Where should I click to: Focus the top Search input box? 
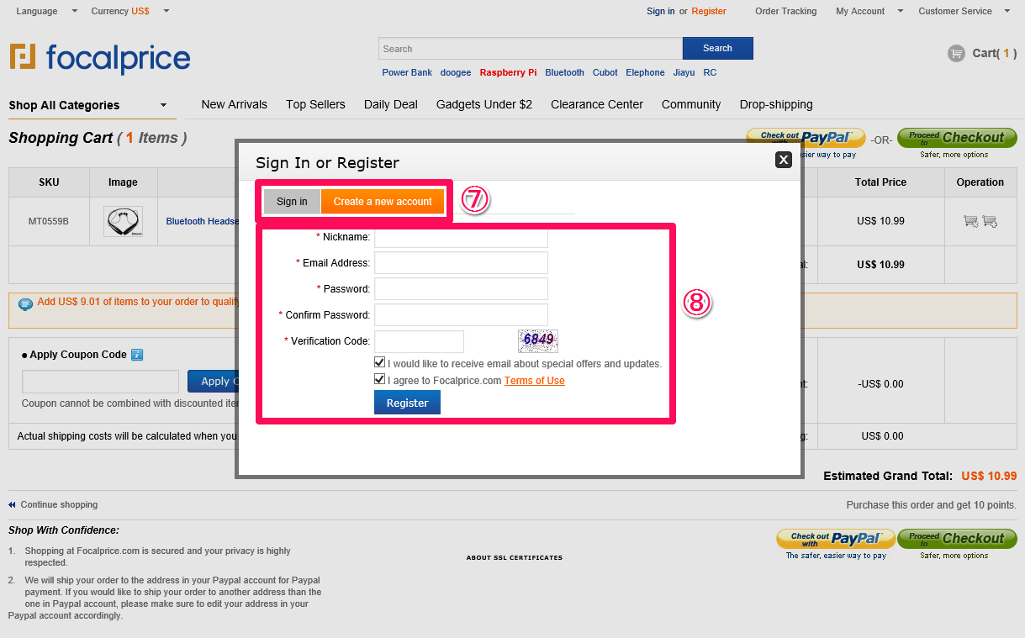[530, 48]
